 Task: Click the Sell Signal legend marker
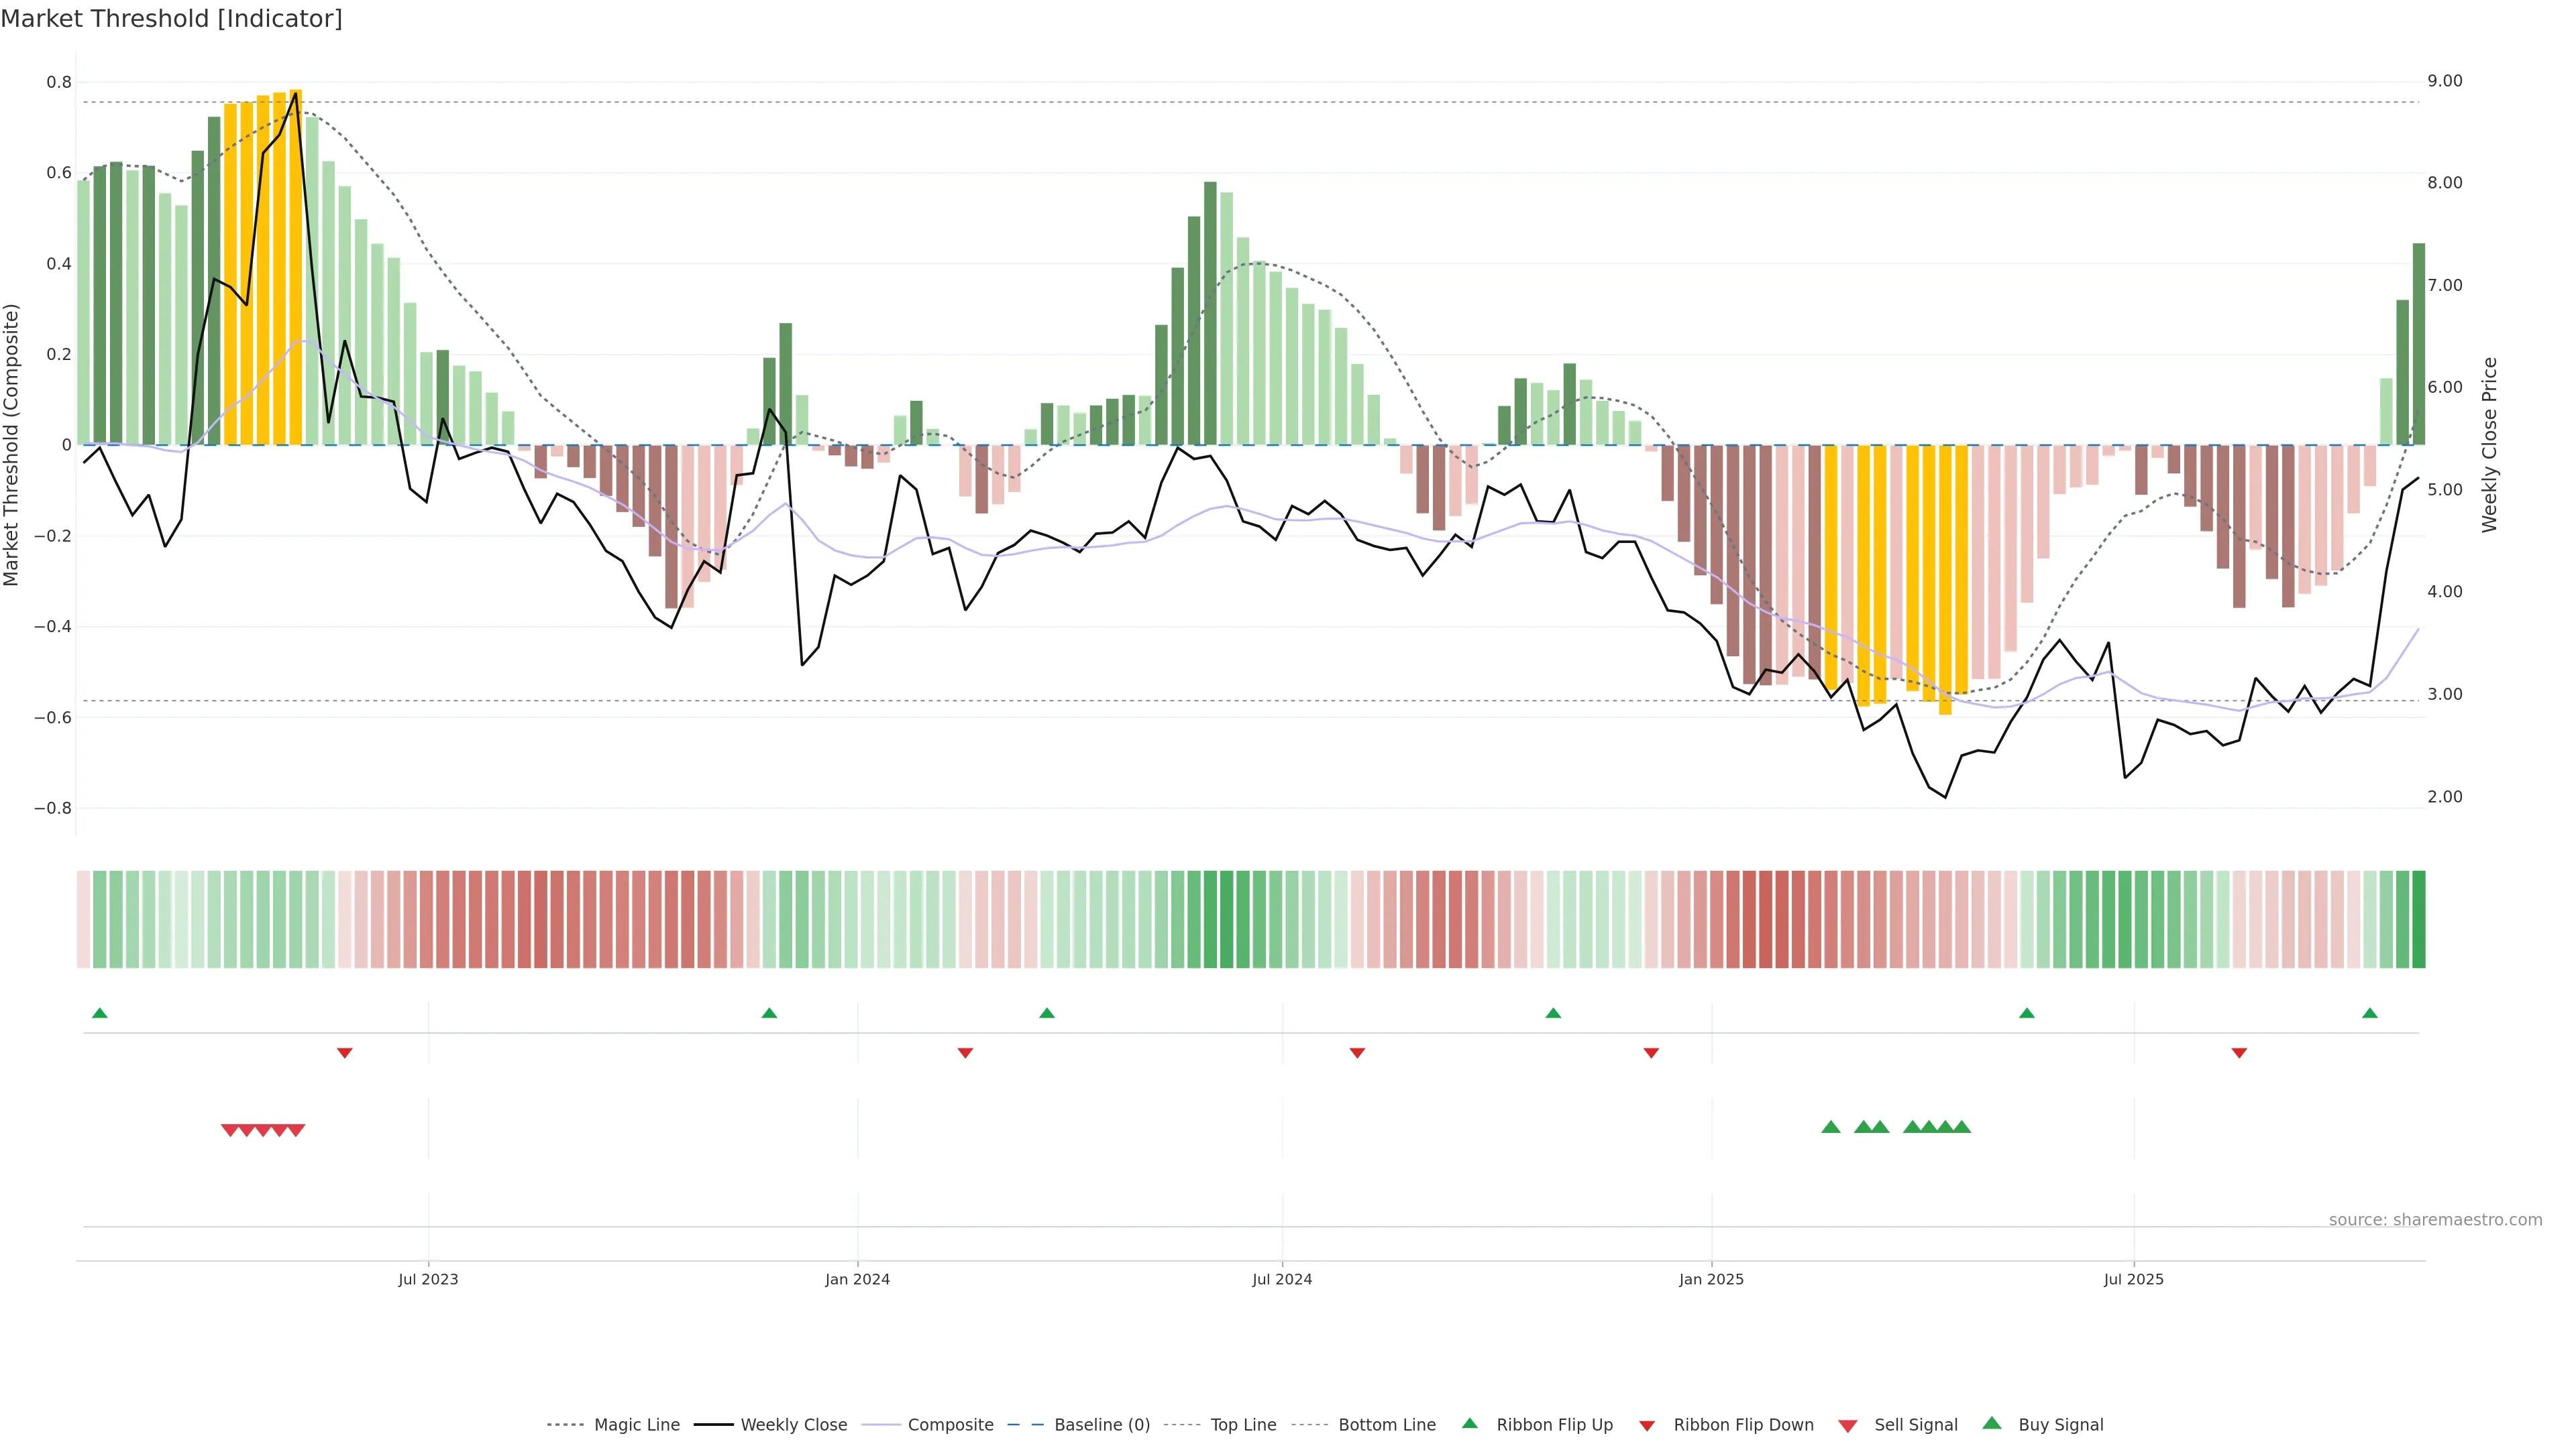coord(1847,1425)
